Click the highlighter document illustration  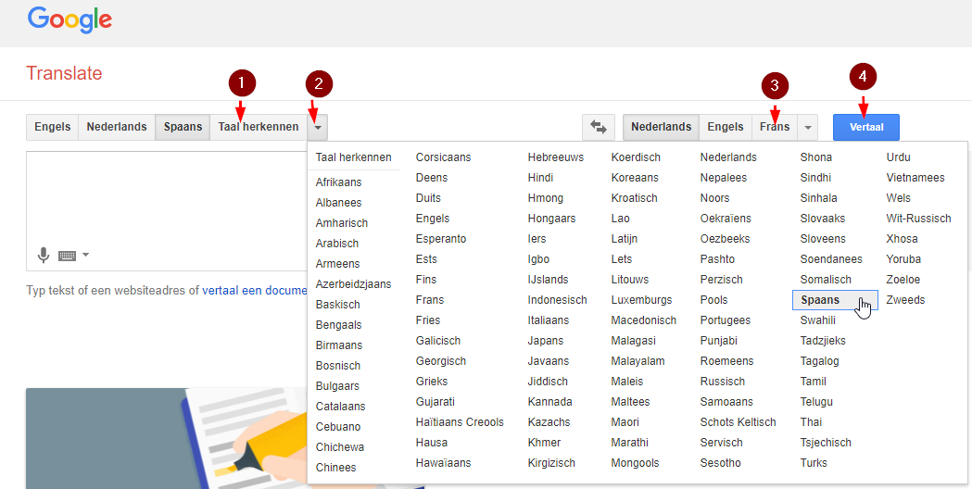pos(167,438)
